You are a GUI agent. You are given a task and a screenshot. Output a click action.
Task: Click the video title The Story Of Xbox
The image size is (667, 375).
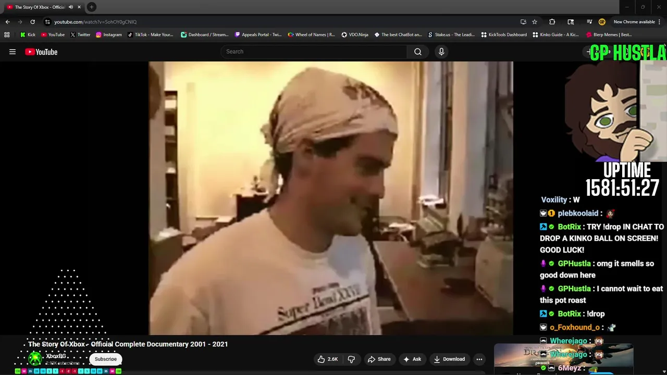tap(128, 344)
